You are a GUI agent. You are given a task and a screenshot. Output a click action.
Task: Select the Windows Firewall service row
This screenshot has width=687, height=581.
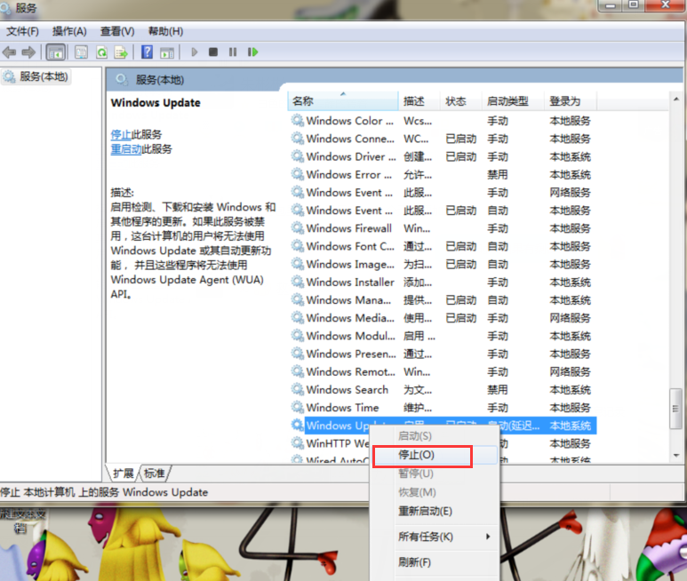(x=442, y=228)
